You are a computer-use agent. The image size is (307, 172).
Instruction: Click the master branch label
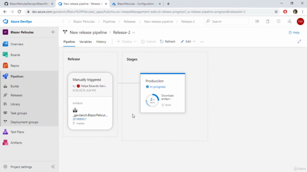pos(81,123)
